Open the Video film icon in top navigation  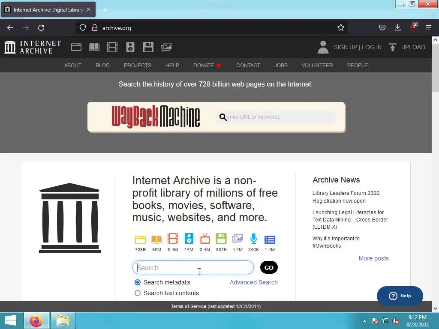coord(112,47)
